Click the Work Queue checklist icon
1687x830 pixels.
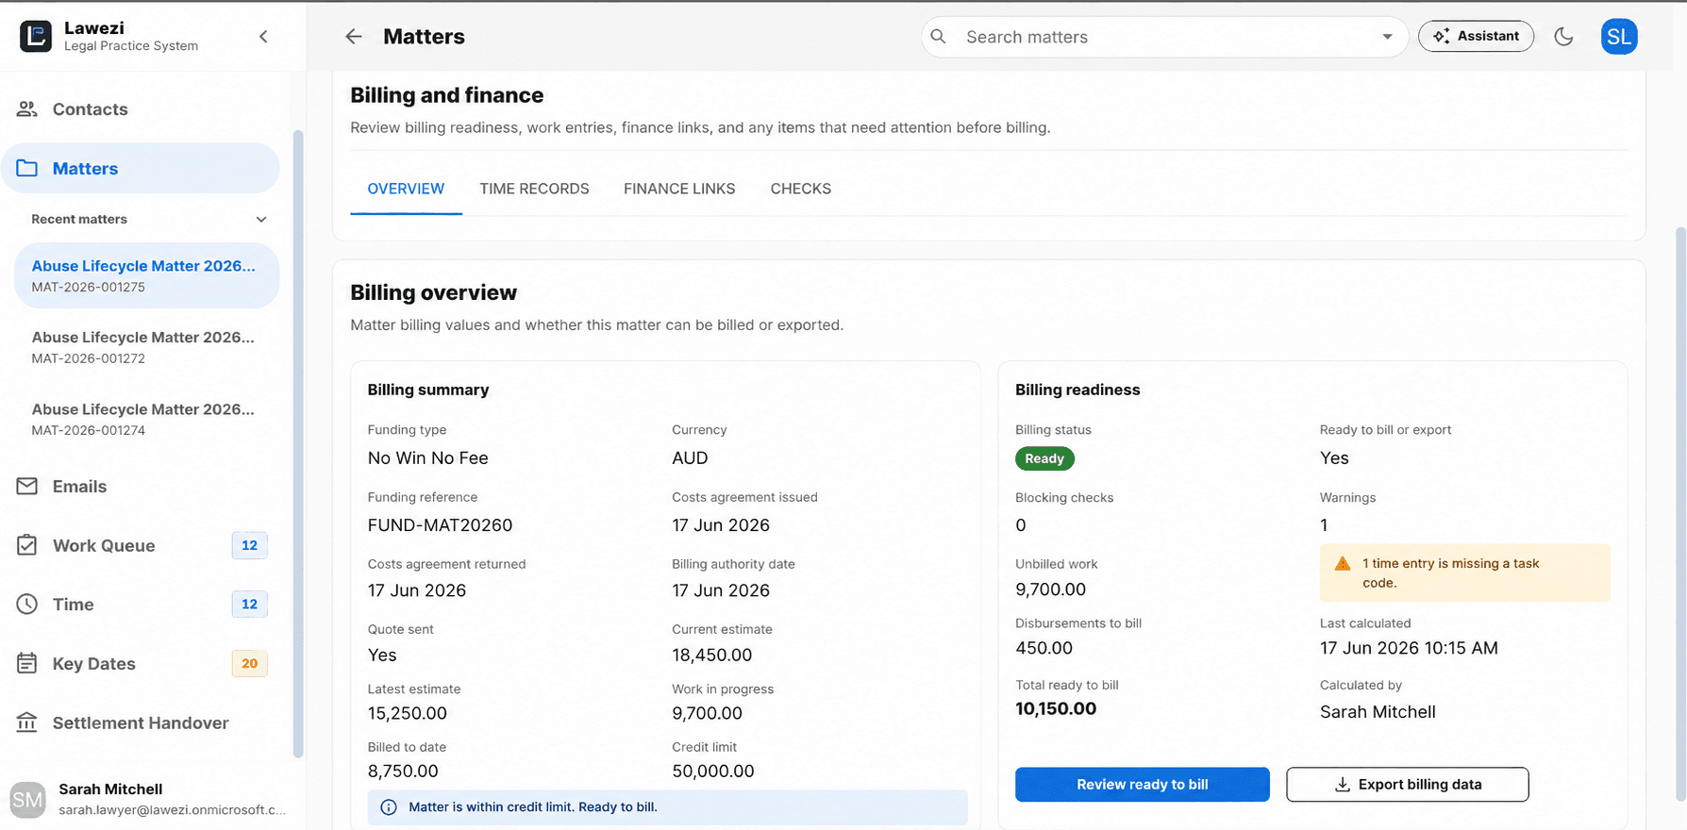(27, 546)
